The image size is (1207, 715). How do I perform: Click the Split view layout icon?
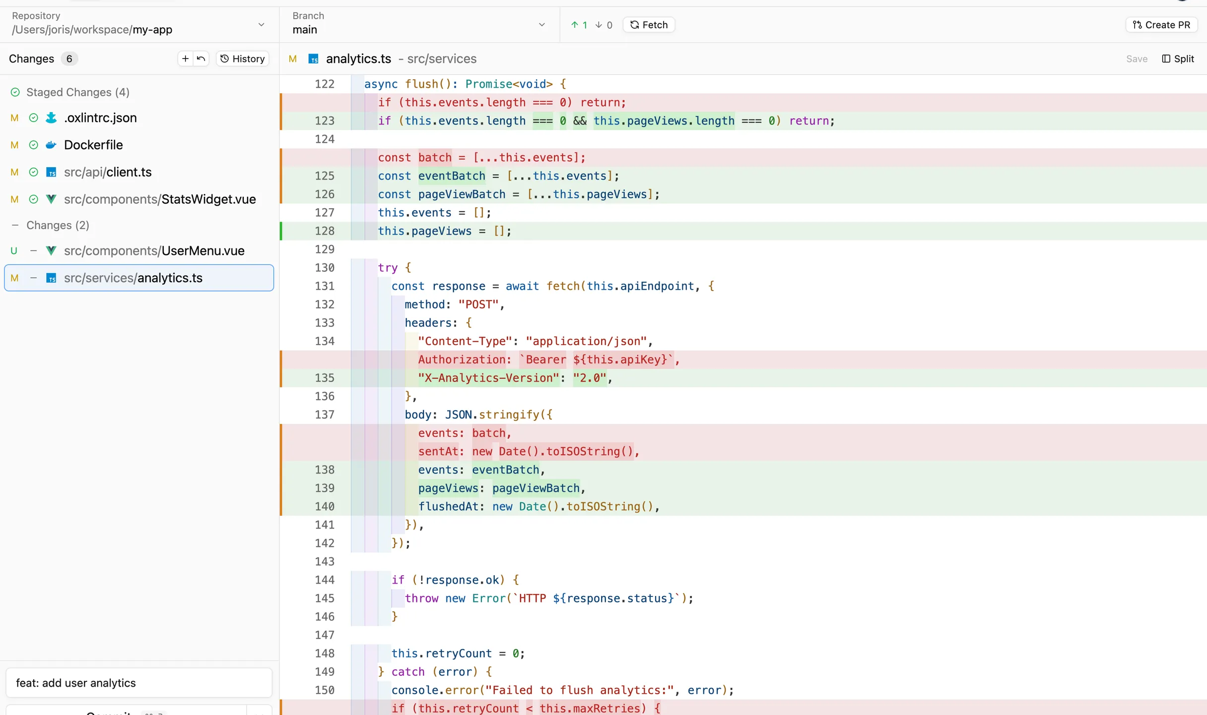click(x=1166, y=59)
